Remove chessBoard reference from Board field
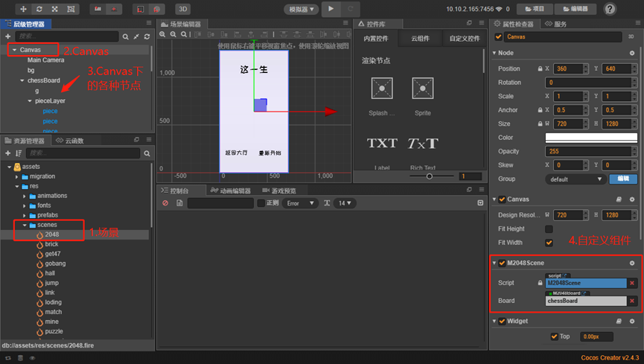 [632, 301]
